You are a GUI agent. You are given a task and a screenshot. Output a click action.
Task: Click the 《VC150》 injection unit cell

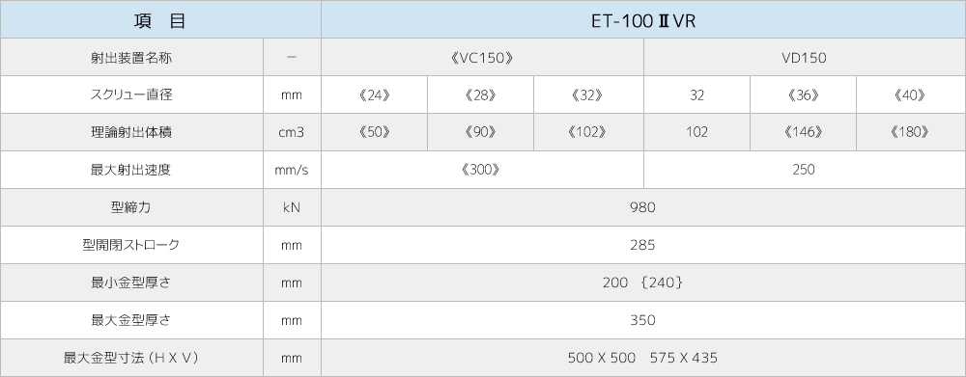pos(482,57)
